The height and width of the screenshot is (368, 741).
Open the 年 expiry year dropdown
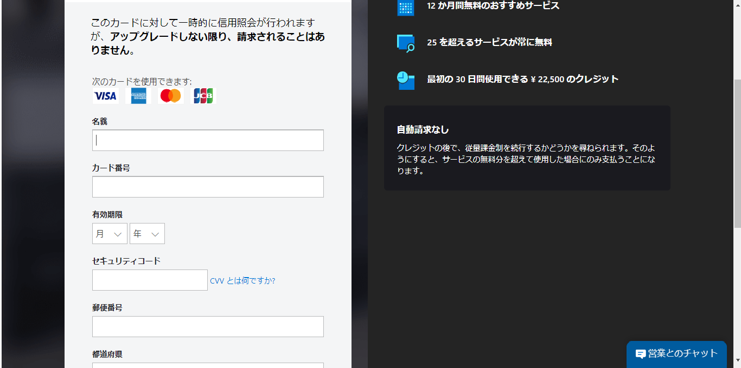pyautogui.click(x=147, y=234)
